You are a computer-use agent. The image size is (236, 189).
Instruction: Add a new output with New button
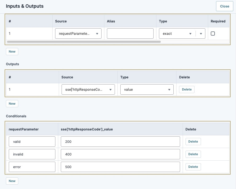pyautogui.click(x=12, y=104)
